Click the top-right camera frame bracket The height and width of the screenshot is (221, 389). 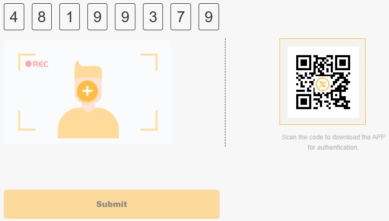pos(149,62)
